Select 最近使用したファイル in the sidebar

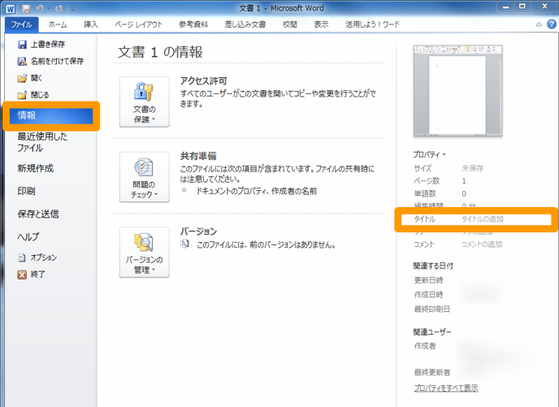coord(42,142)
